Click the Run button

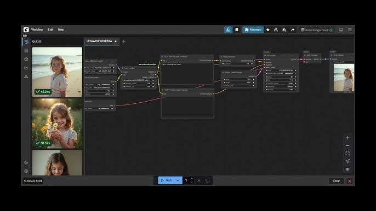[x=166, y=180]
